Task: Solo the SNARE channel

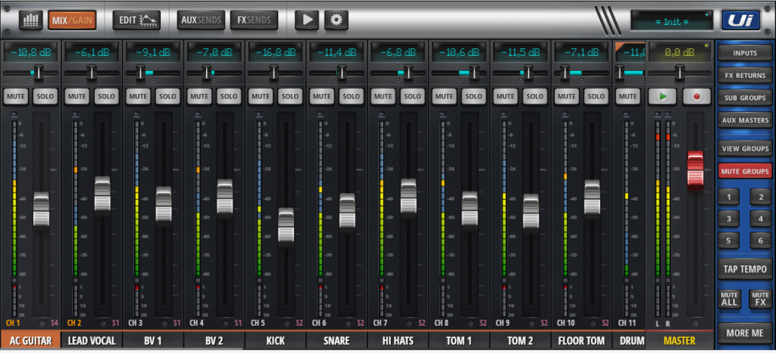Action: pyautogui.click(x=352, y=96)
